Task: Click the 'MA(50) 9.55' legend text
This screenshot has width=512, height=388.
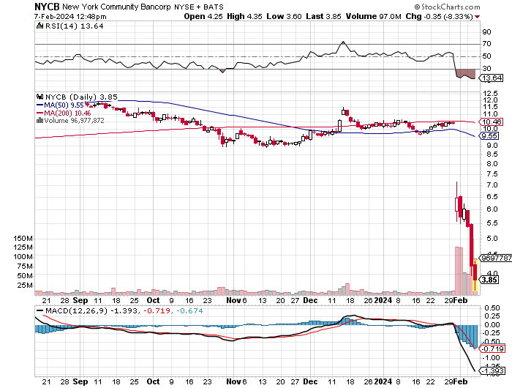Action: click(x=64, y=105)
